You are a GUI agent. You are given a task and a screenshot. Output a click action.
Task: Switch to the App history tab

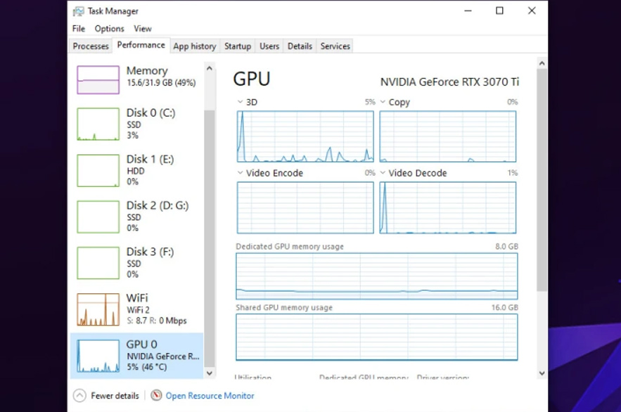195,46
